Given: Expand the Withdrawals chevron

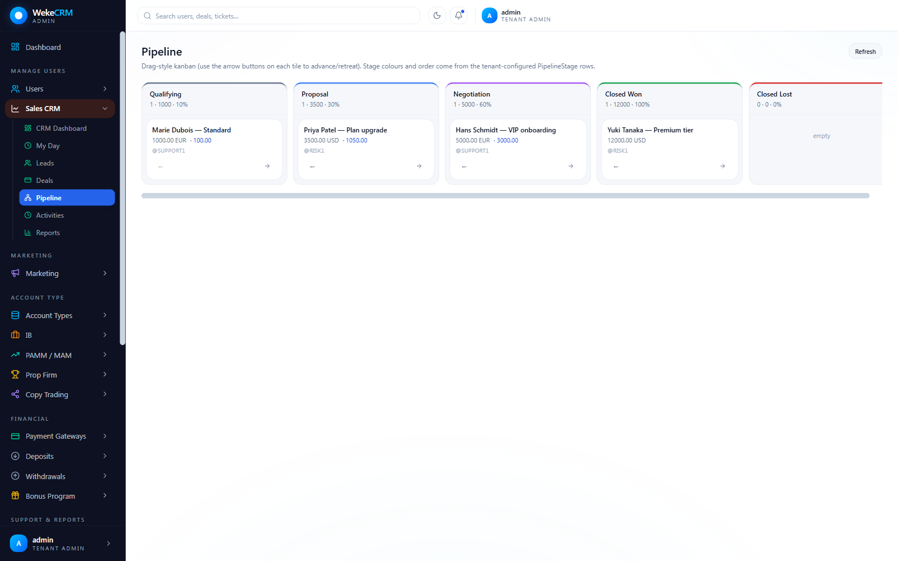Looking at the screenshot, I should click(x=105, y=476).
